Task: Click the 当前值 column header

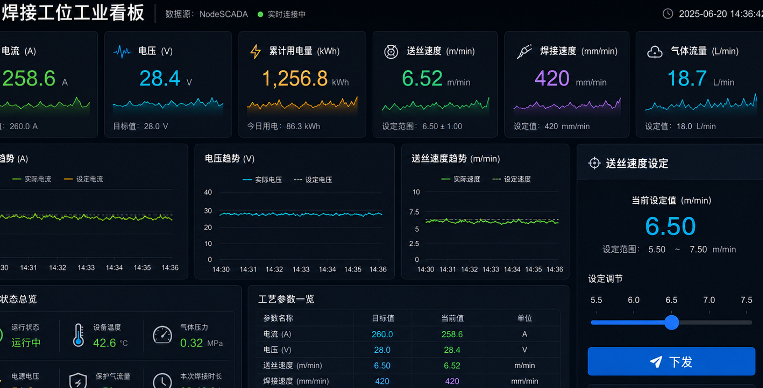Action: click(x=452, y=318)
